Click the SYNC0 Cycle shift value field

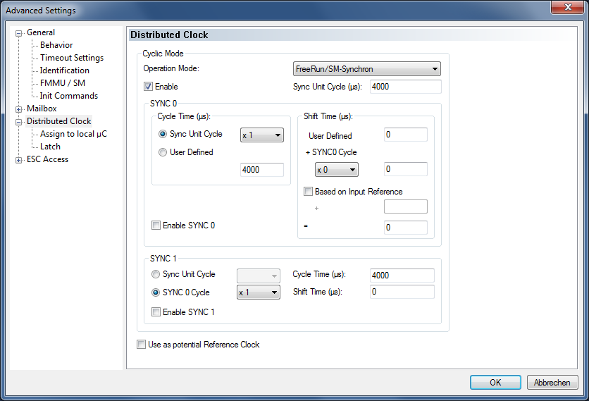pyautogui.click(x=406, y=169)
